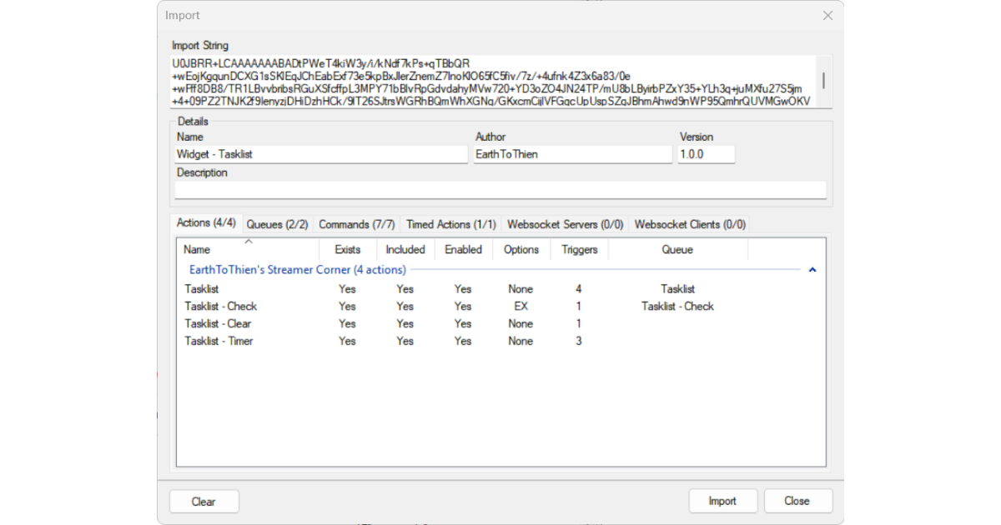The width and height of the screenshot is (1001, 525).
Task: Sort actions by the Name column header
Action: (x=248, y=249)
